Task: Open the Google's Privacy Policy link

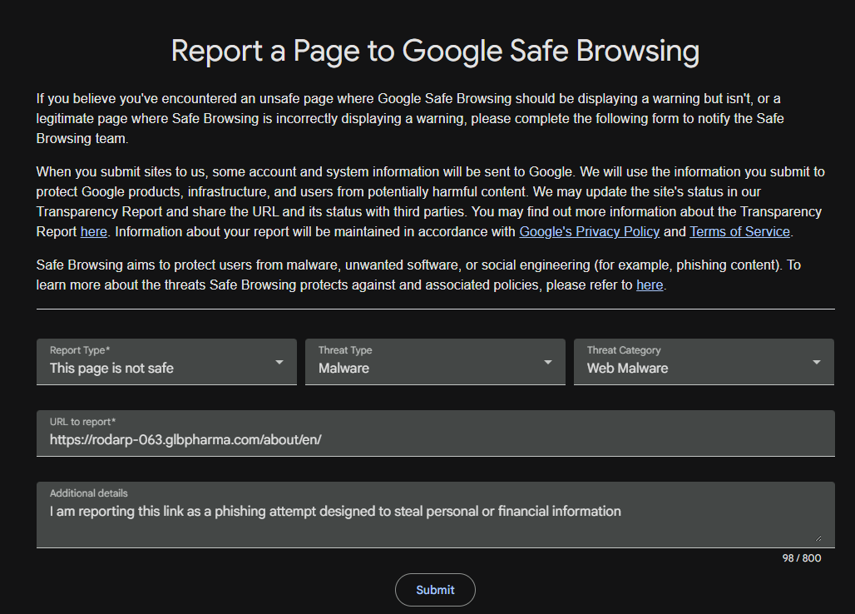Action: (590, 232)
